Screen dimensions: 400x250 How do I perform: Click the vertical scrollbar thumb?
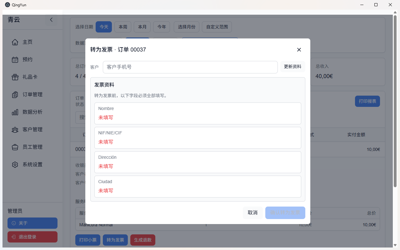[395, 101]
